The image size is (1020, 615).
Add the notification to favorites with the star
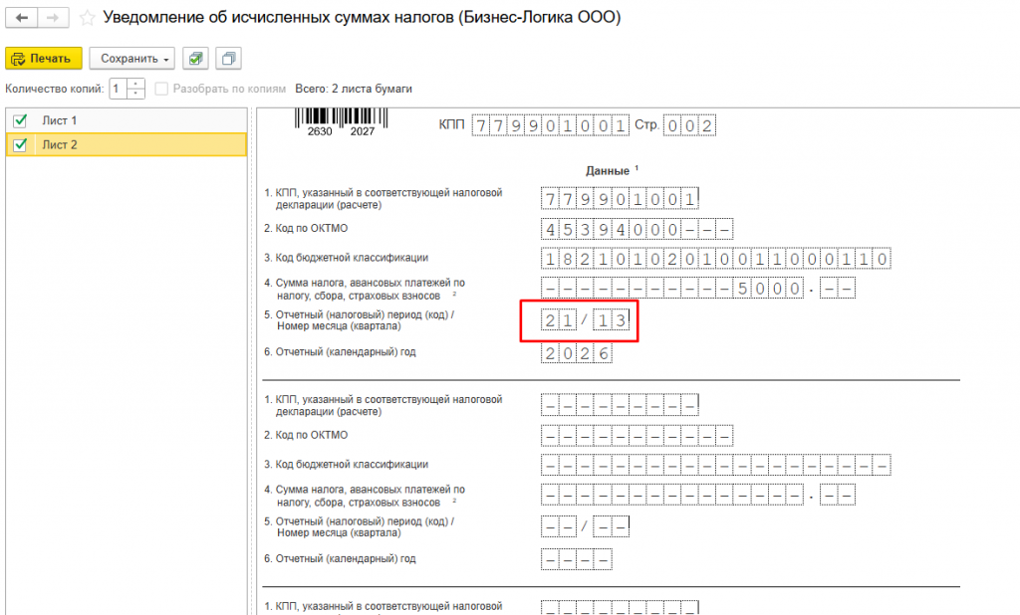pos(87,18)
